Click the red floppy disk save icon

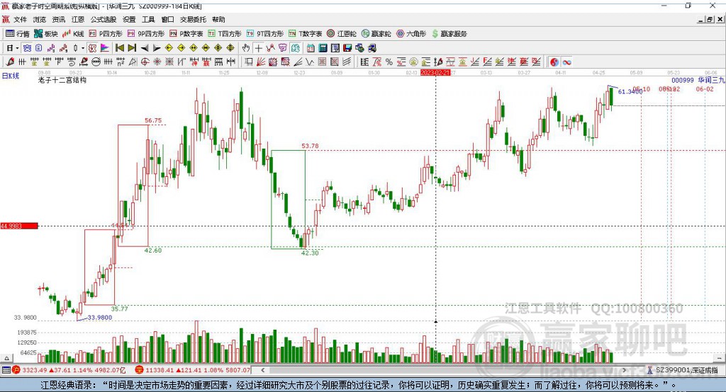pyautogui.click(x=347, y=48)
